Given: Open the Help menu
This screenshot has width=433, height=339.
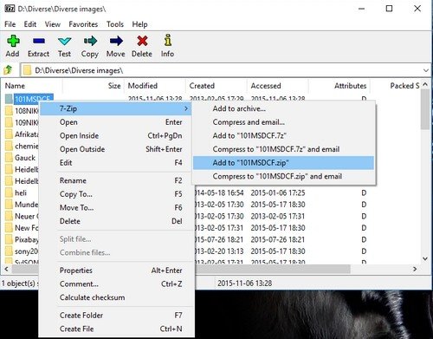Looking at the screenshot, I should (x=139, y=24).
